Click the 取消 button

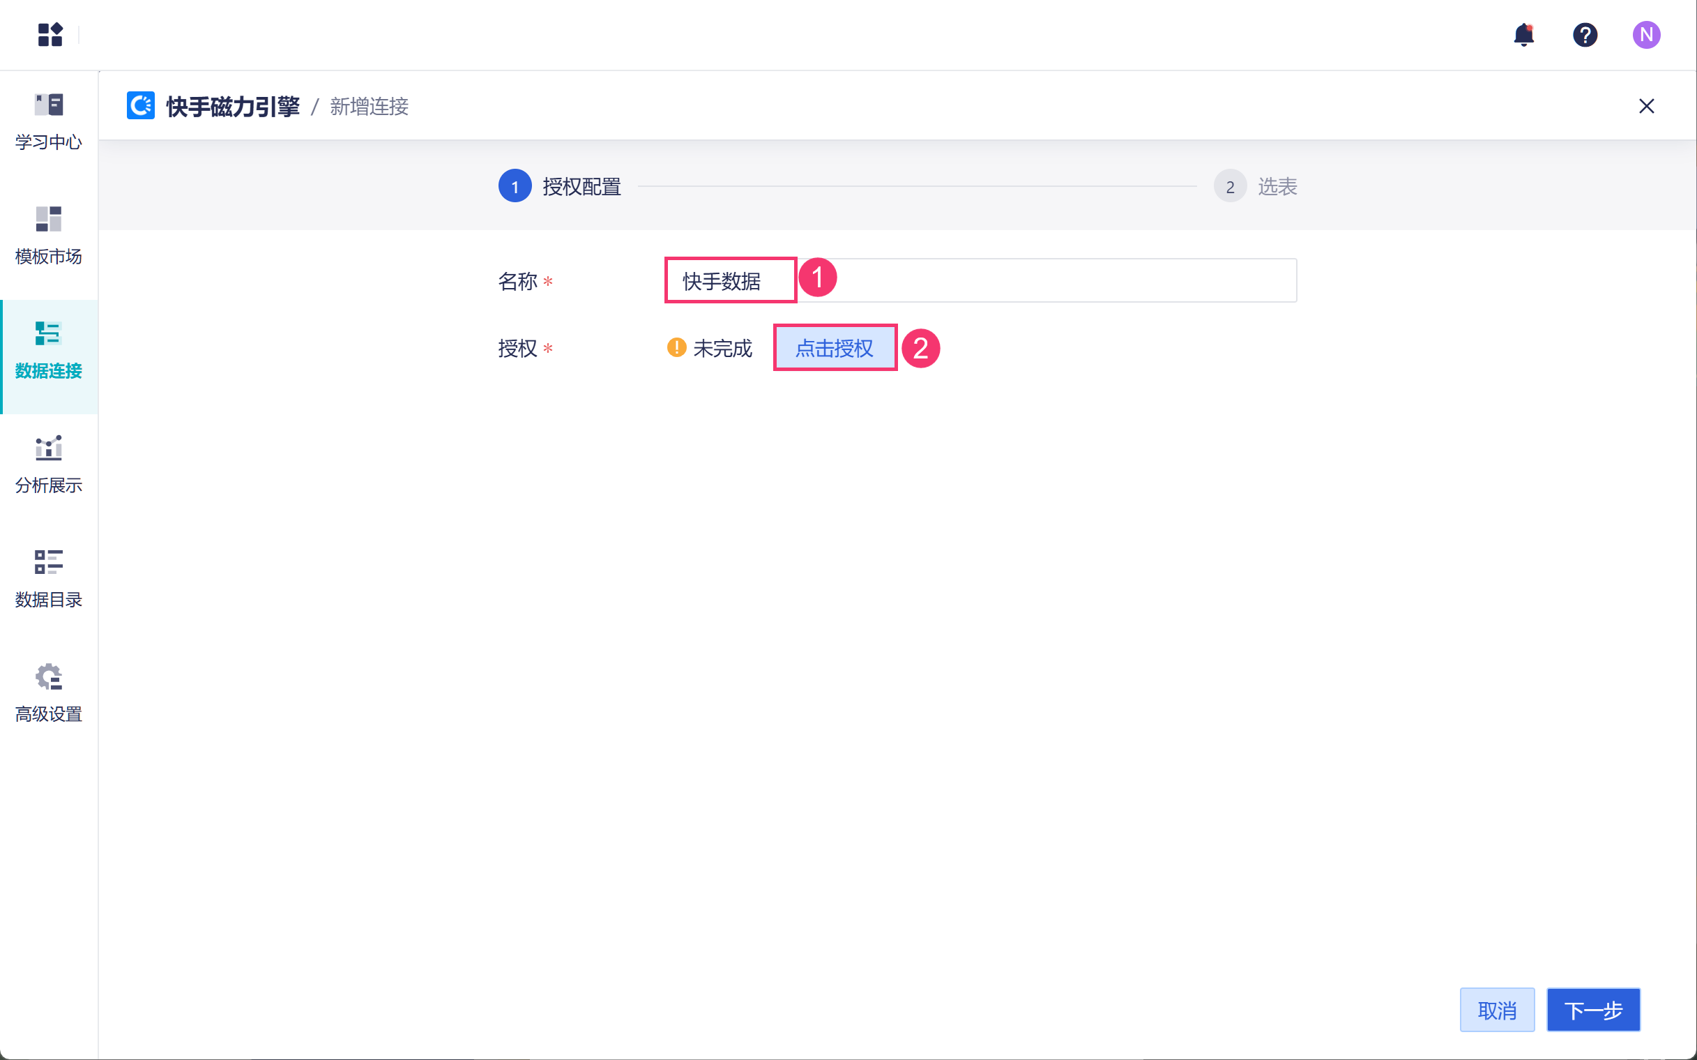(1496, 1010)
